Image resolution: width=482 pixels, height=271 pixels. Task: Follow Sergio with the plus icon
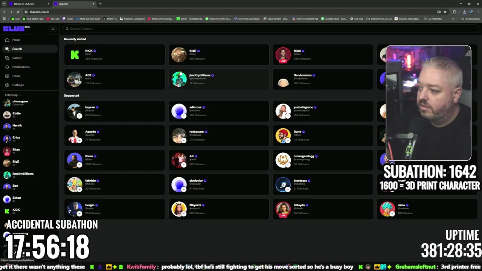(79, 214)
